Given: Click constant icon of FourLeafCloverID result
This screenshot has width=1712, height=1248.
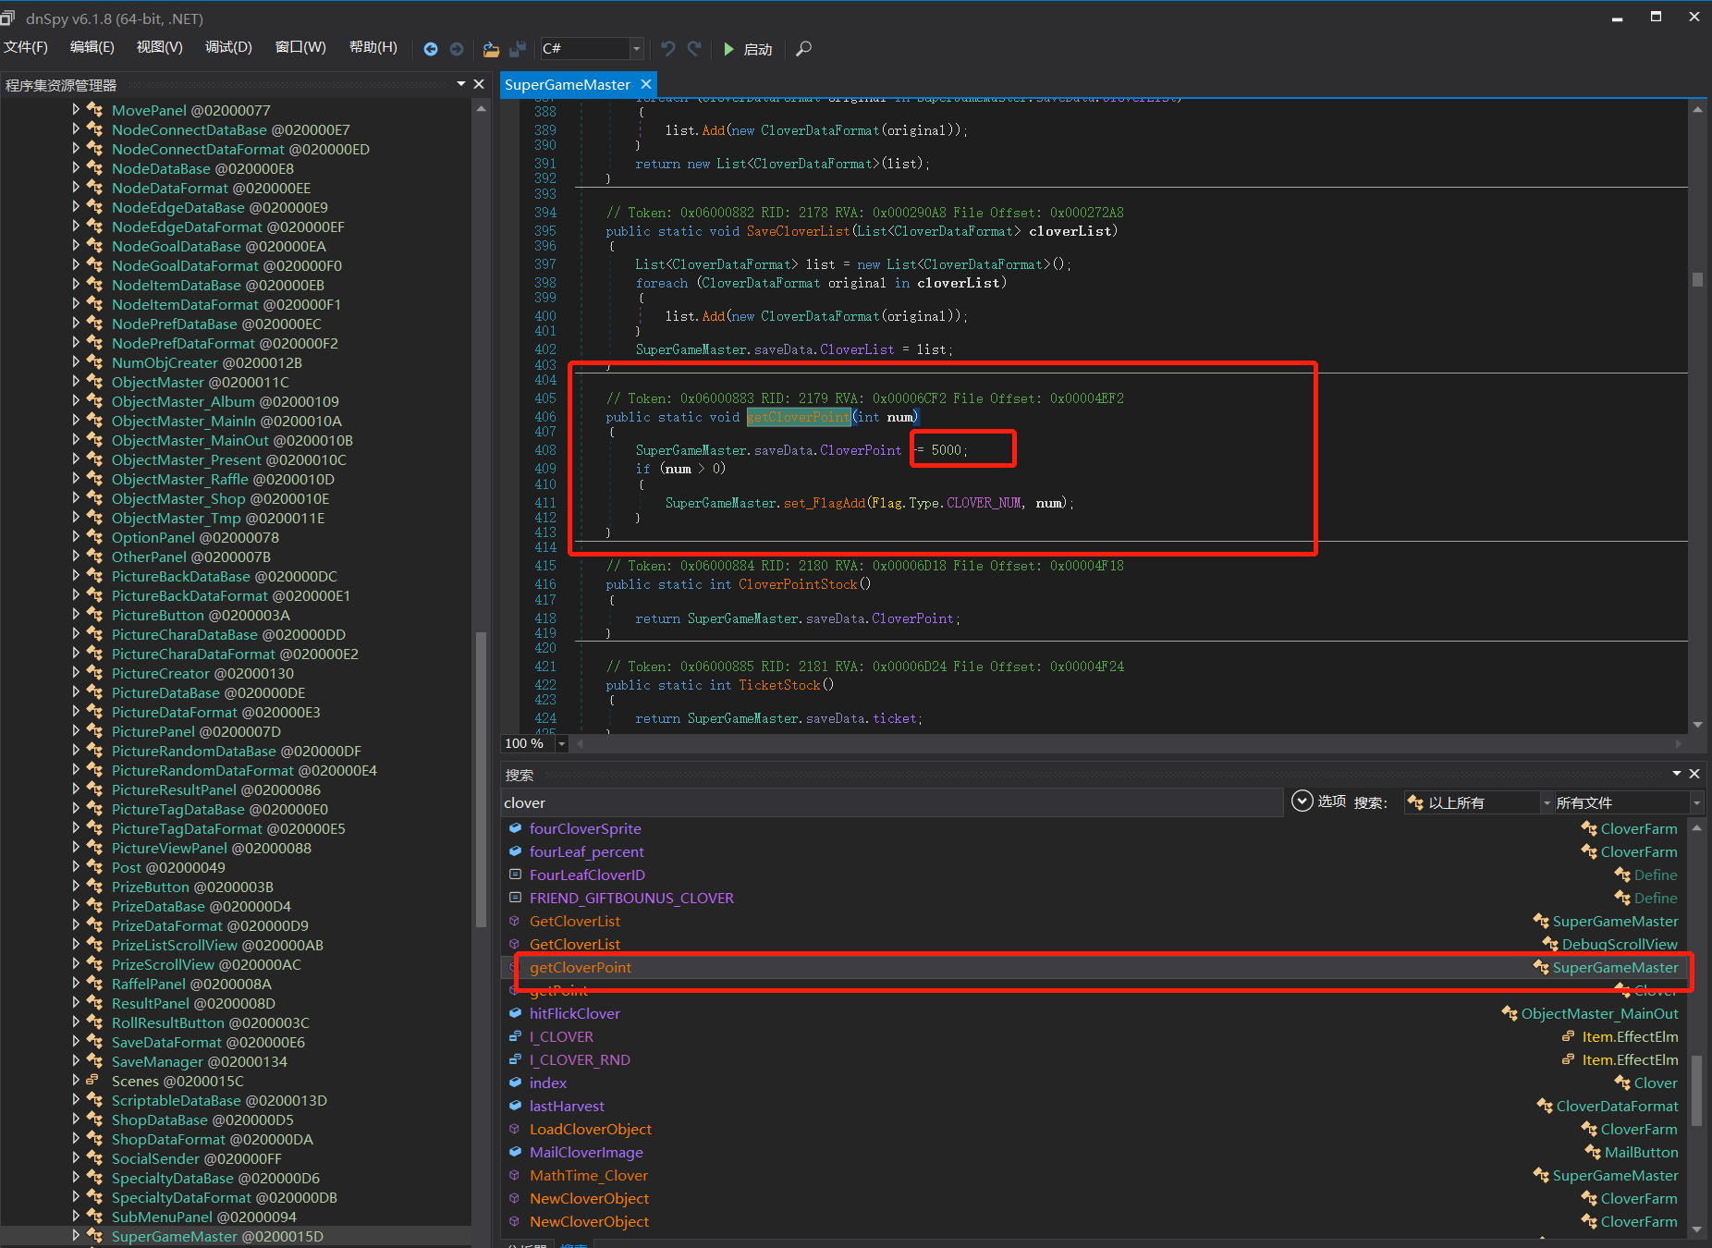Looking at the screenshot, I should pos(515,875).
